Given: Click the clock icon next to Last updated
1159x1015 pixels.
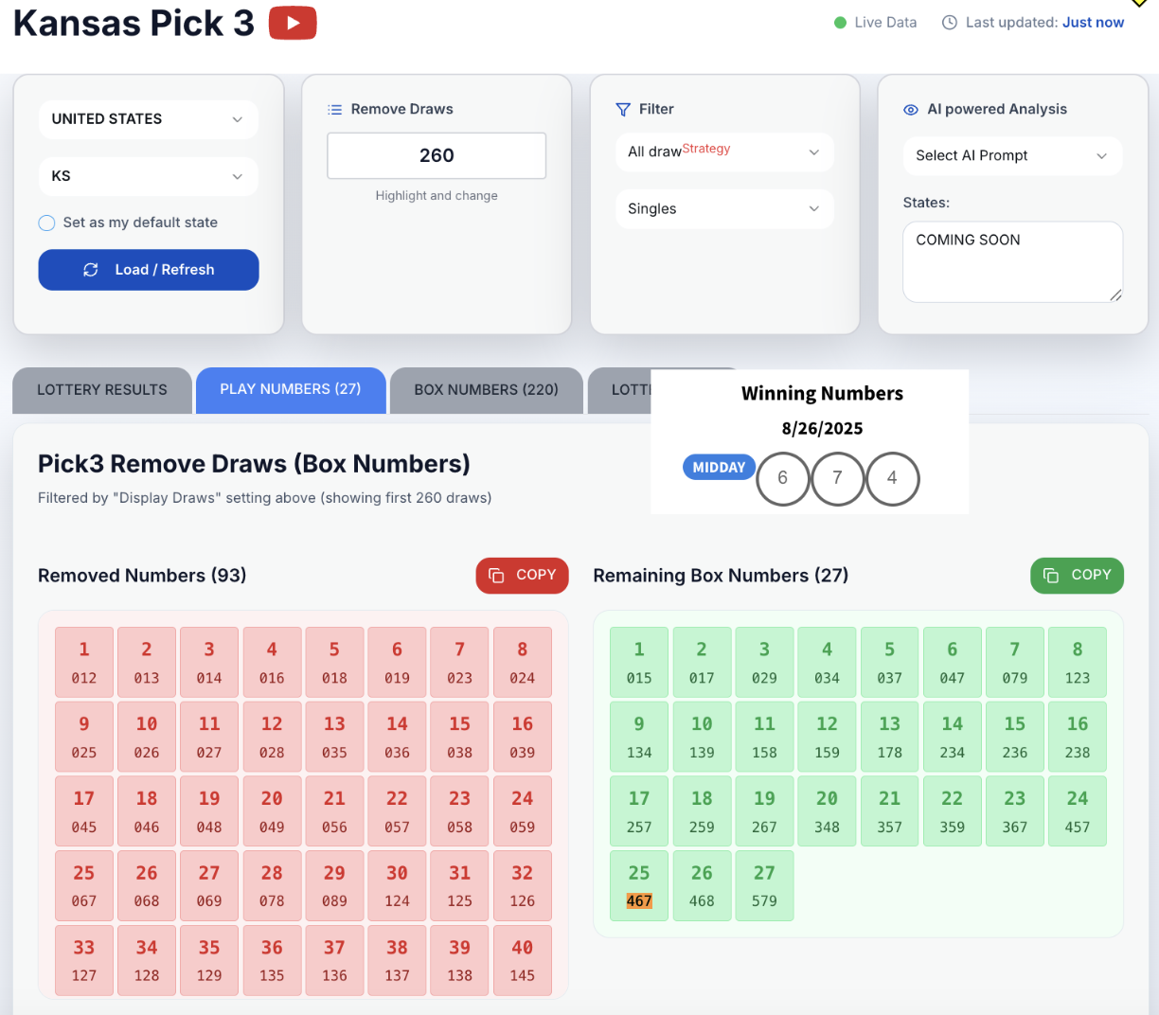Looking at the screenshot, I should pos(950,23).
